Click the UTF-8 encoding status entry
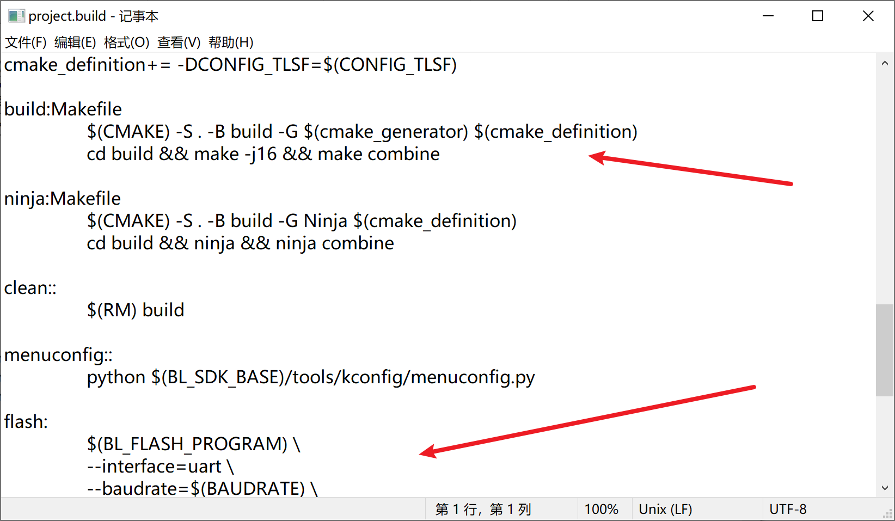The height and width of the screenshot is (521, 895). pyautogui.click(x=788, y=510)
